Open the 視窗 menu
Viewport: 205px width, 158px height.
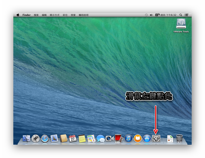pos(73,15)
